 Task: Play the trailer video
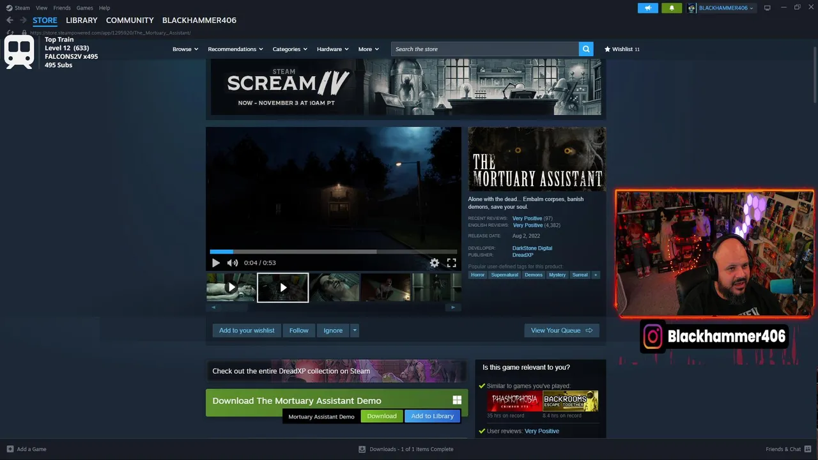[216, 263]
